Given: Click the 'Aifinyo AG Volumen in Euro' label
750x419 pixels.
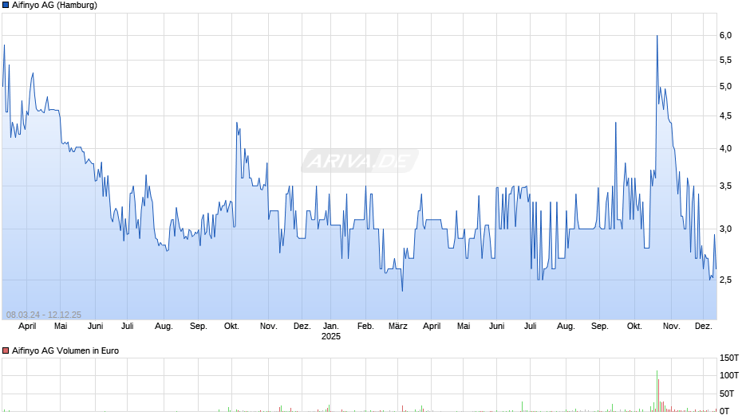Looking at the screenshot, I should pos(65,350).
